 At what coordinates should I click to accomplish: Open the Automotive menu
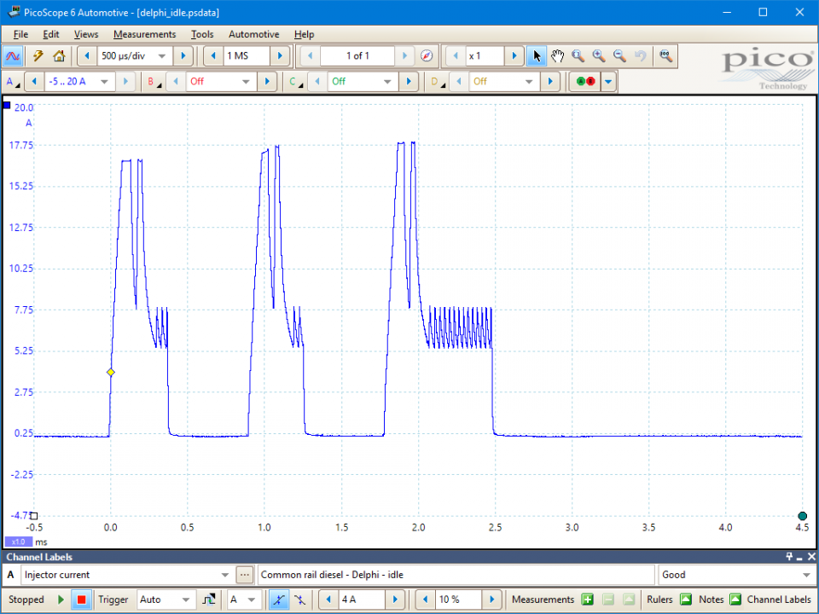pos(254,34)
